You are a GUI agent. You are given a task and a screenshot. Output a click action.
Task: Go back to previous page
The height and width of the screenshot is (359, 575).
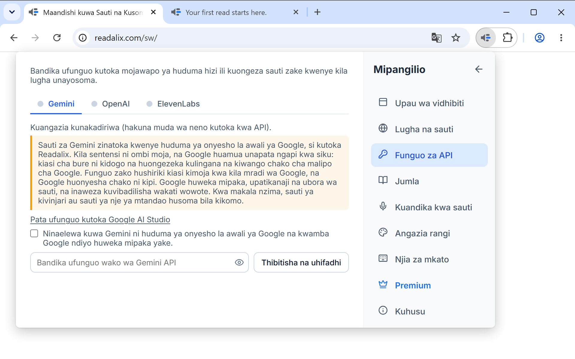tap(14, 38)
